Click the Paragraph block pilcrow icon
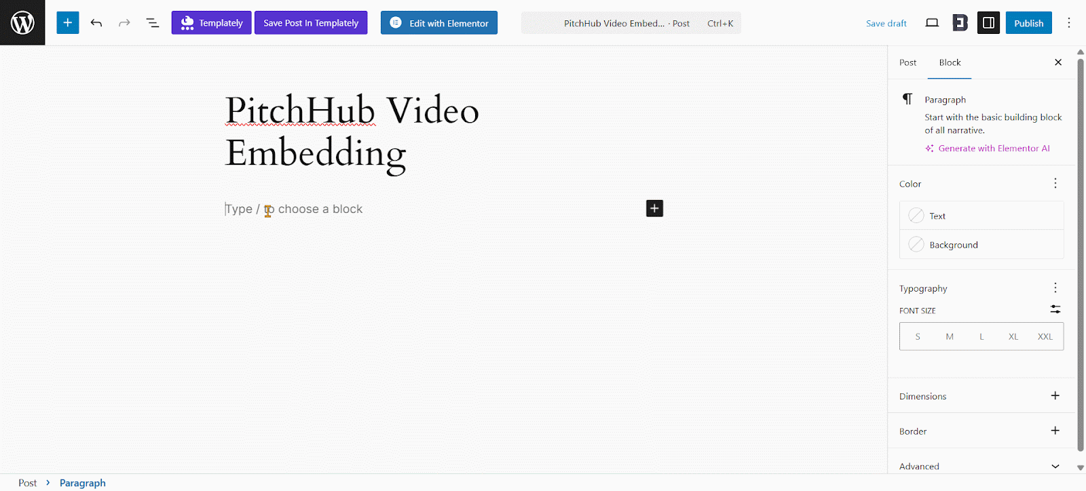 point(907,99)
